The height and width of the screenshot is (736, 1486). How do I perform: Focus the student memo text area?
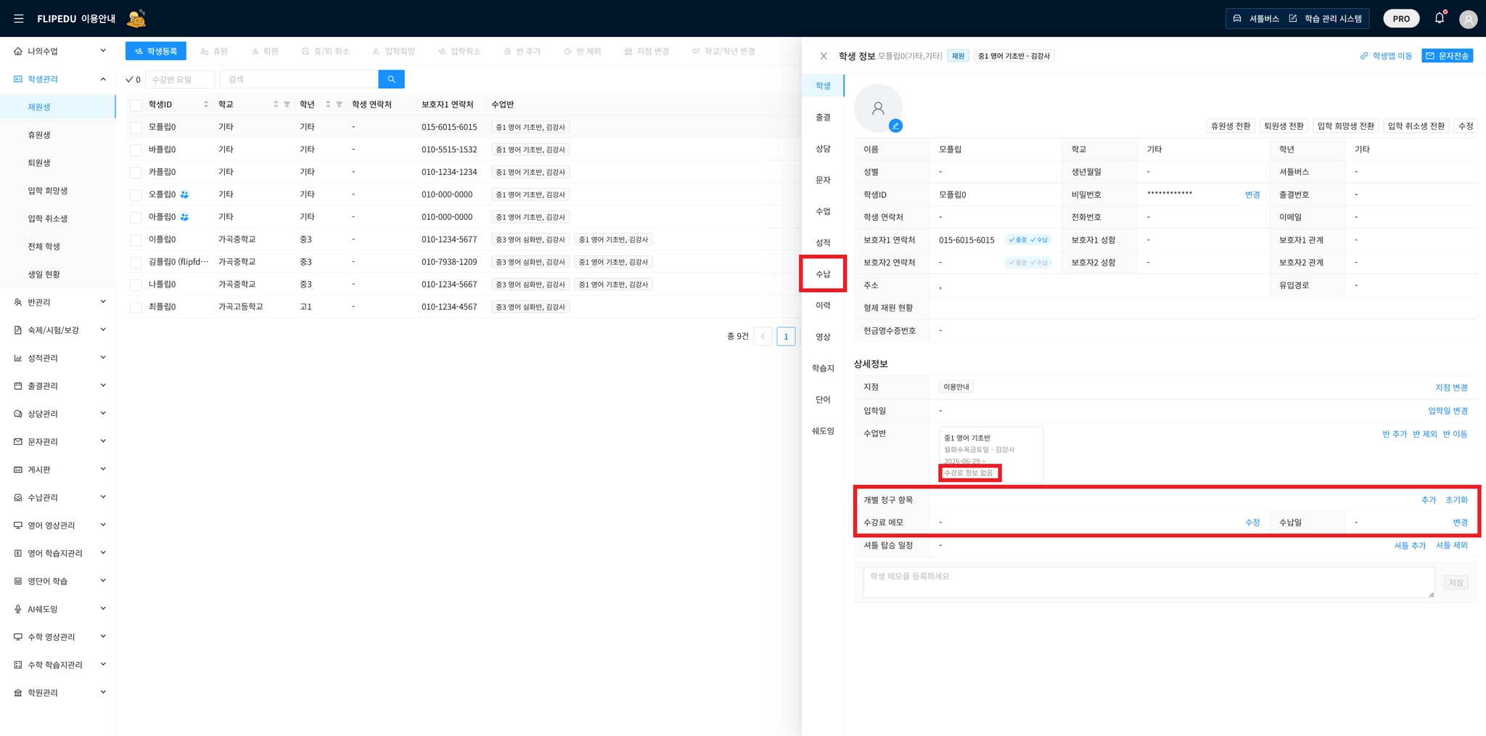coord(1149,583)
